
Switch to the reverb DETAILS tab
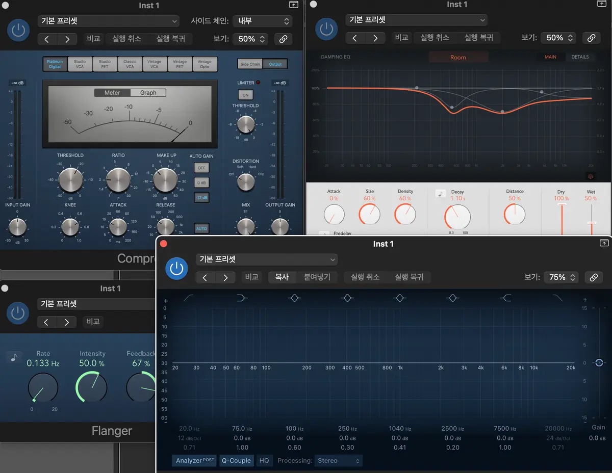click(x=580, y=57)
